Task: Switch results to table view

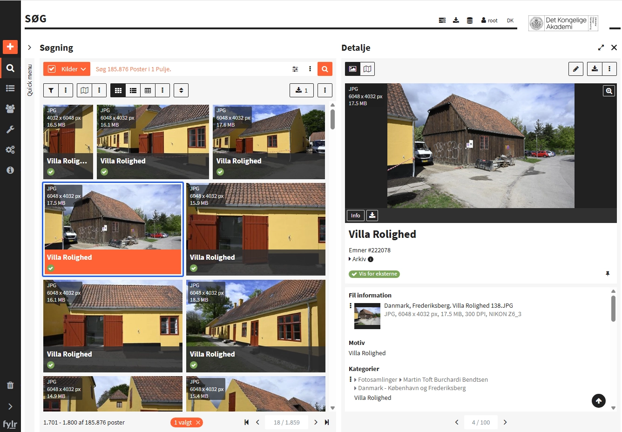Action: [x=148, y=90]
